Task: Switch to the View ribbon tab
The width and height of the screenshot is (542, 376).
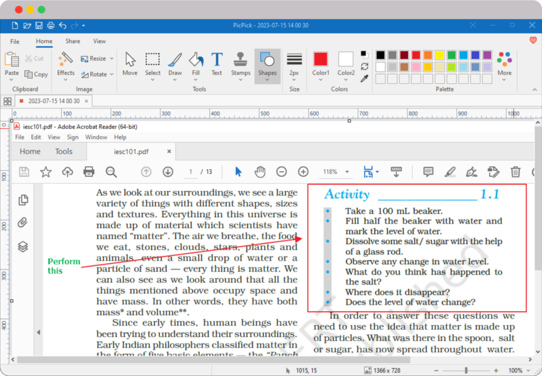Action: pos(100,41)
